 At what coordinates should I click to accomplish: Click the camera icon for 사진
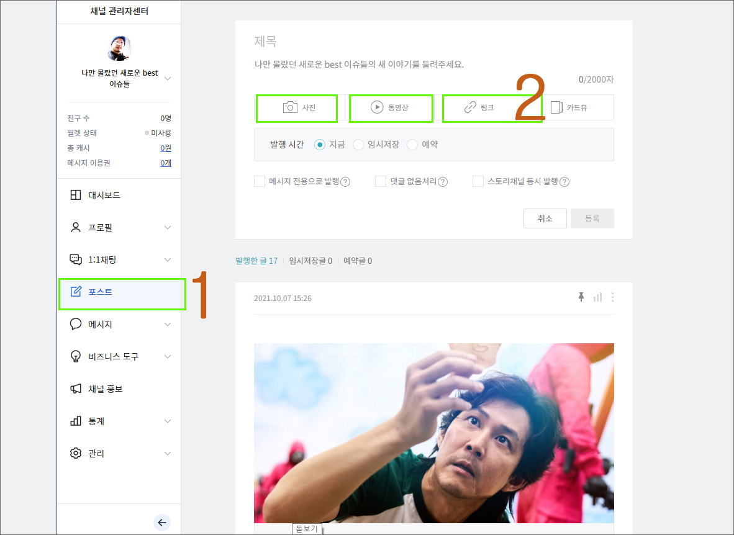pos(290,107)
